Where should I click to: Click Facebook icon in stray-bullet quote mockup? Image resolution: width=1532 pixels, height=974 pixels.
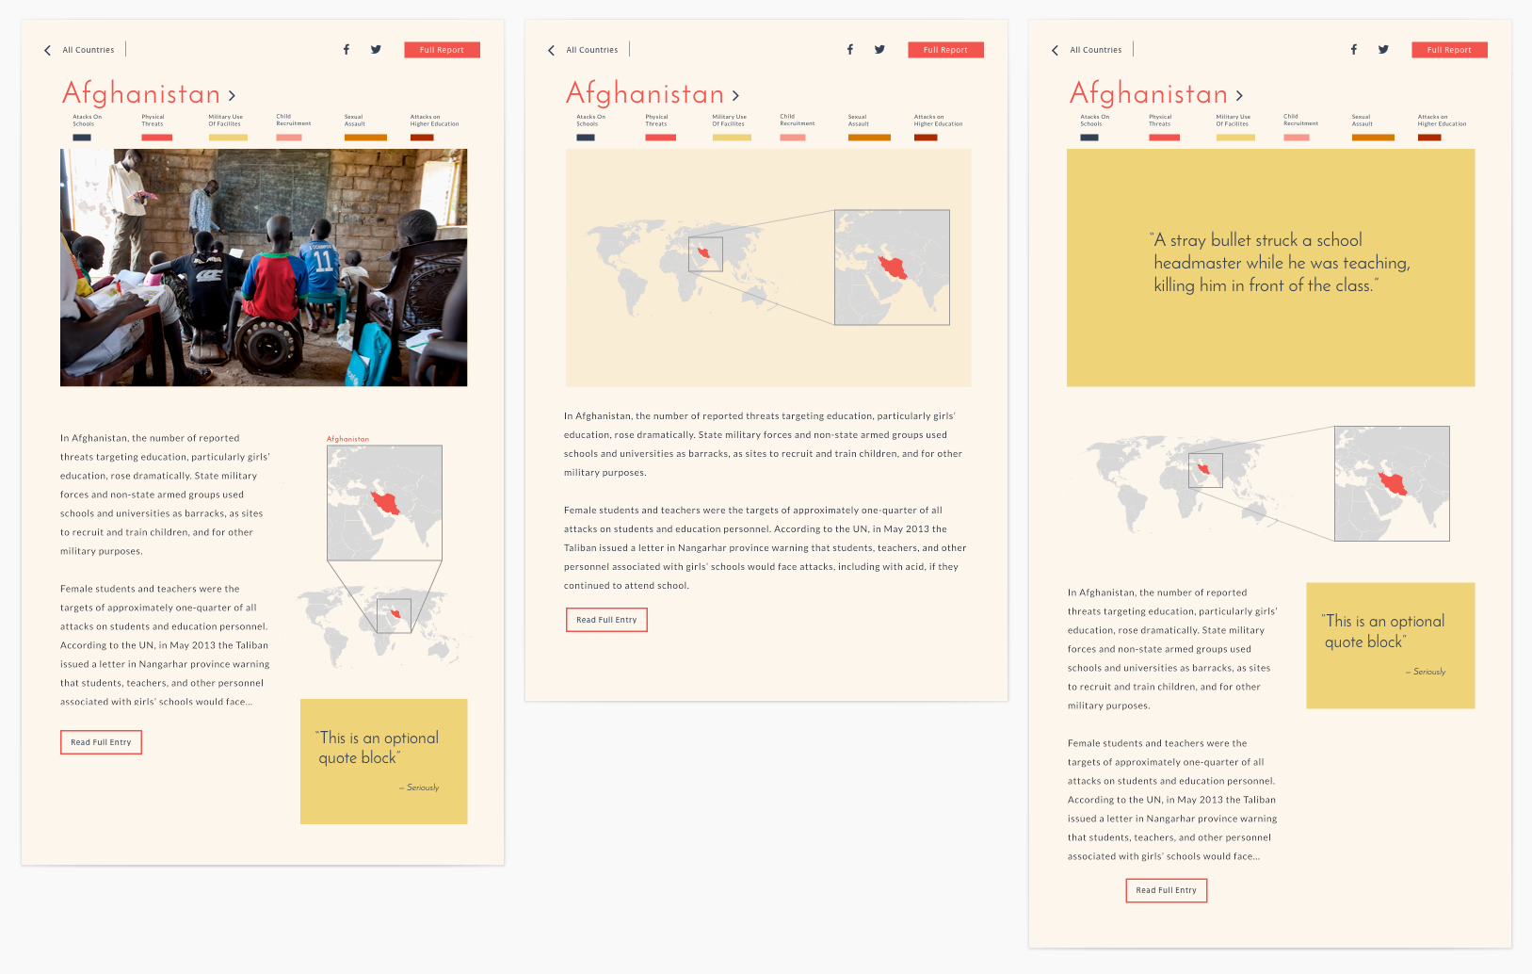click(1354, 50)
